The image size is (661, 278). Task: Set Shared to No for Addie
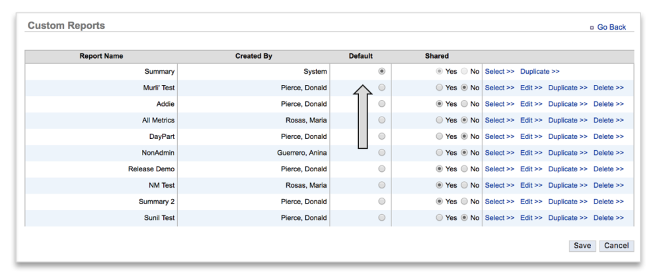point(465,104)
